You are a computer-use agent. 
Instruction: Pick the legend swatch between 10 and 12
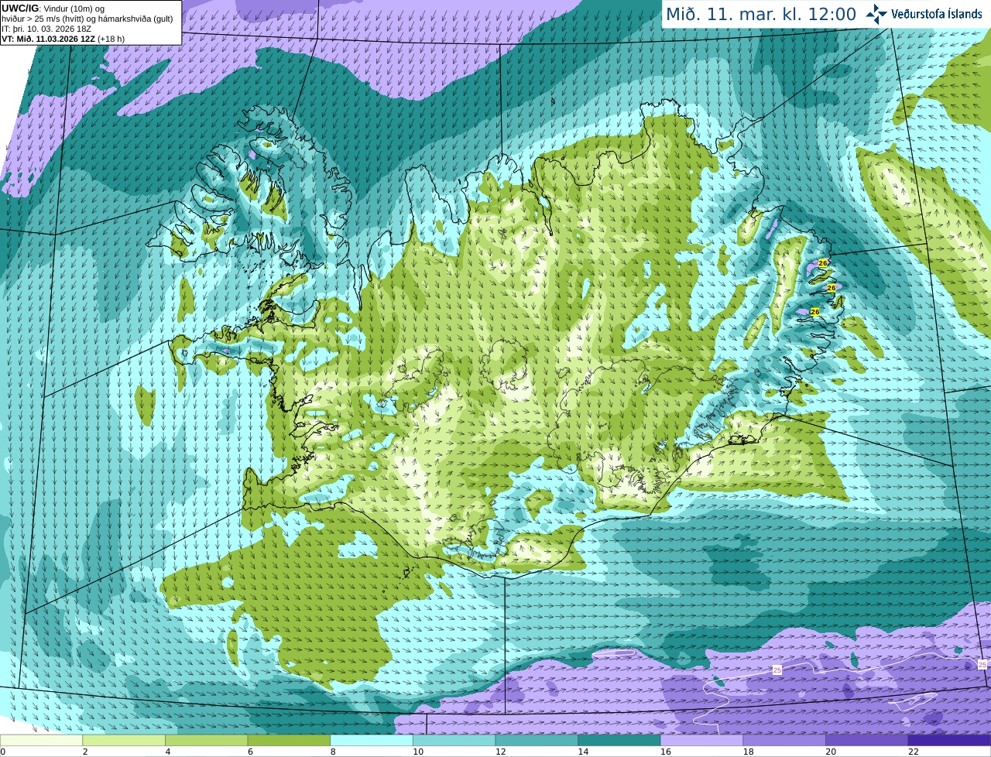454,741
